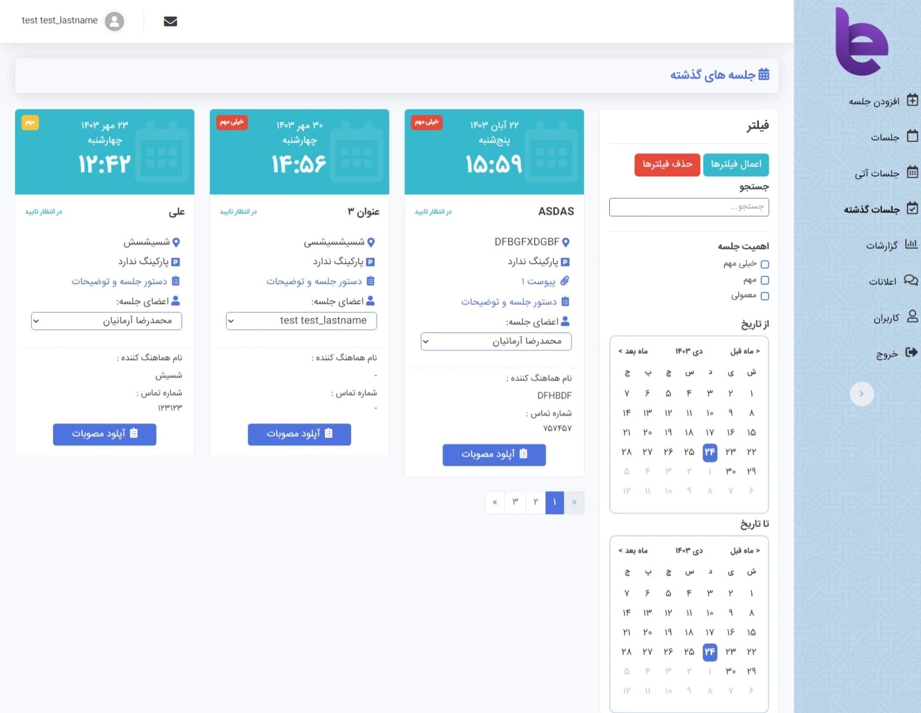Screen dimensions: 921x713
Task: Toggle the مهم importance checkbox
Action: pyautogui.click(x=765, y=280)
